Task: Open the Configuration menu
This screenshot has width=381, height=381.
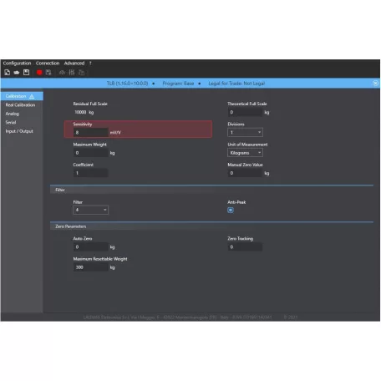Action: 17,63
